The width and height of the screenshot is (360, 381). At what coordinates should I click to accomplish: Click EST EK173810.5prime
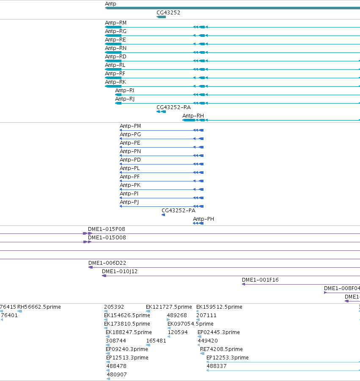pyautogui.click(x=127, y=324)
